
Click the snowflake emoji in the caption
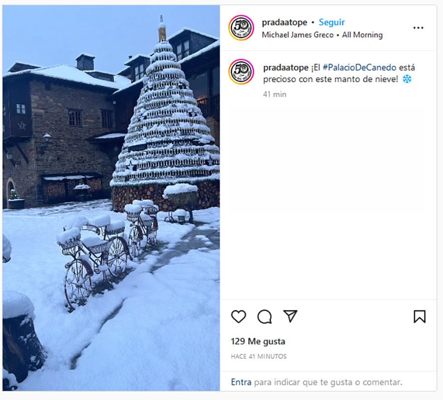(407, 79)
